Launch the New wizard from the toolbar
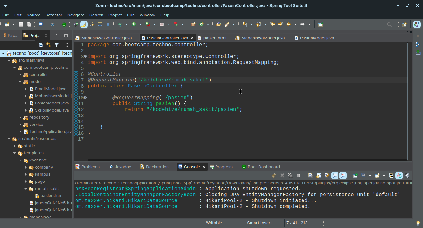The image size is (423, 228). [x=6, y=24]
